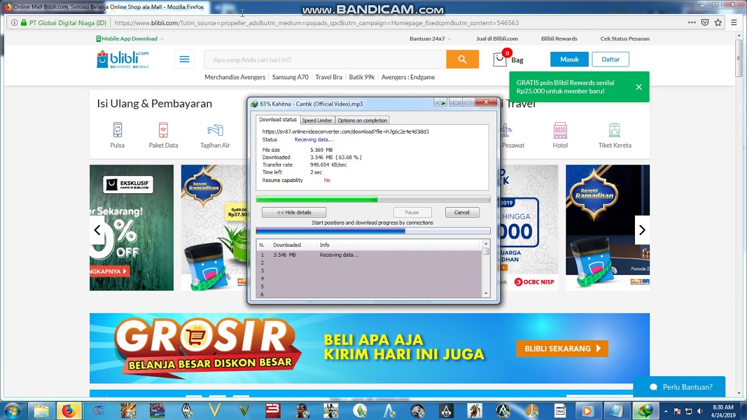Switch to the Download status tab
The height and width of the screenshot is (420, 747).
click(x=278, y=120)
